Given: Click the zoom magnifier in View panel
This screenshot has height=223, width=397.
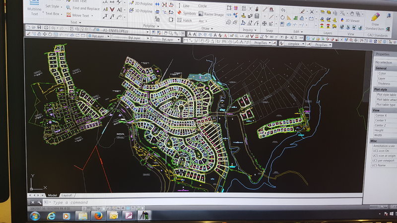Looking at the screenshot, I should tap(342, 13).
